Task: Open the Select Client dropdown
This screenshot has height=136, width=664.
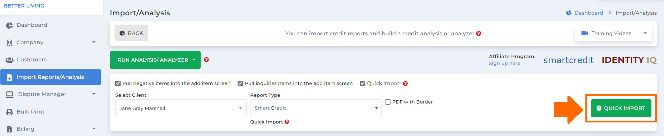Action: pyautogui.click(x=181, y=108)
